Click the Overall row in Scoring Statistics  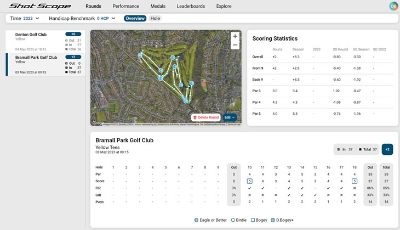point(322,57)
